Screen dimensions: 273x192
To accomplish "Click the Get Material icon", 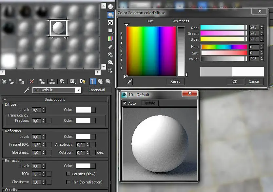I will pos(4,81).
